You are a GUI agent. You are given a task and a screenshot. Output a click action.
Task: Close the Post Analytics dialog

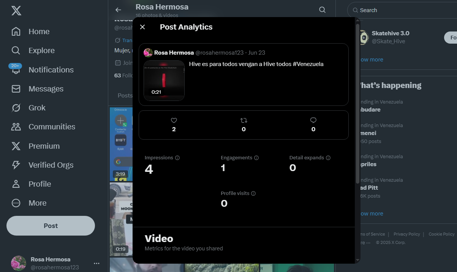pyautogui.click(x=142, y=27)
